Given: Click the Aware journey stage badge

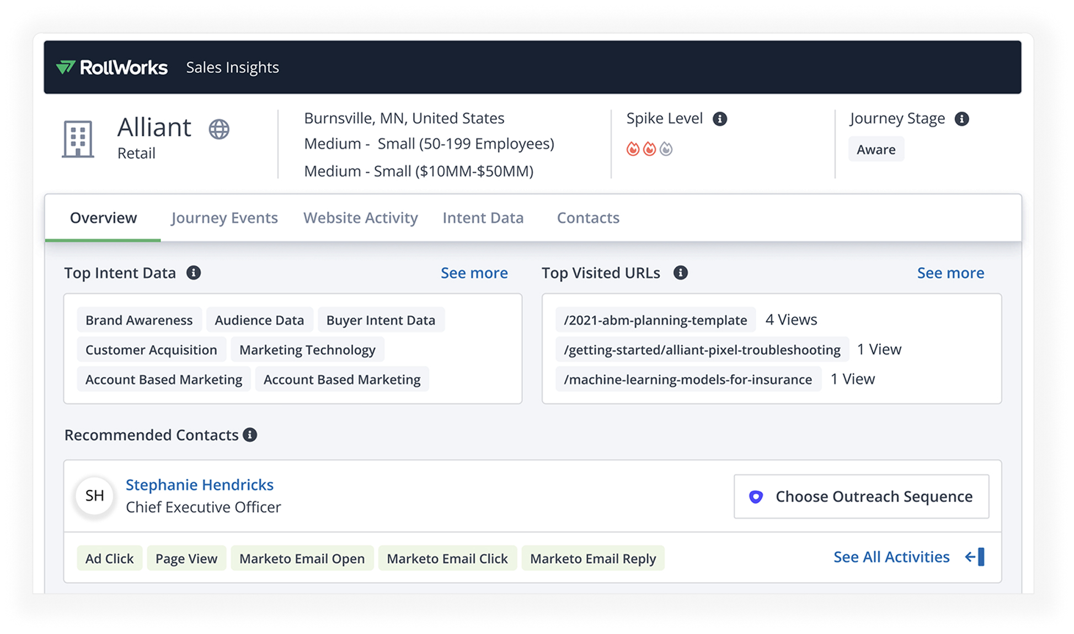Looking at the screenshot, I should pyautogui.click(x=876, y=149).
